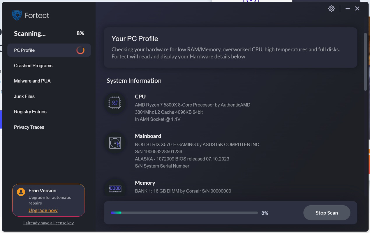Click the Mainboard hard drive icon
The width and height of the screenshot is (370, 233).
click(x=115, y=143)
